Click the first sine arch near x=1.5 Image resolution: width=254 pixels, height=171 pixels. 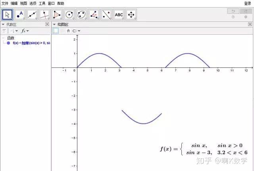click(x=99, y=54)
